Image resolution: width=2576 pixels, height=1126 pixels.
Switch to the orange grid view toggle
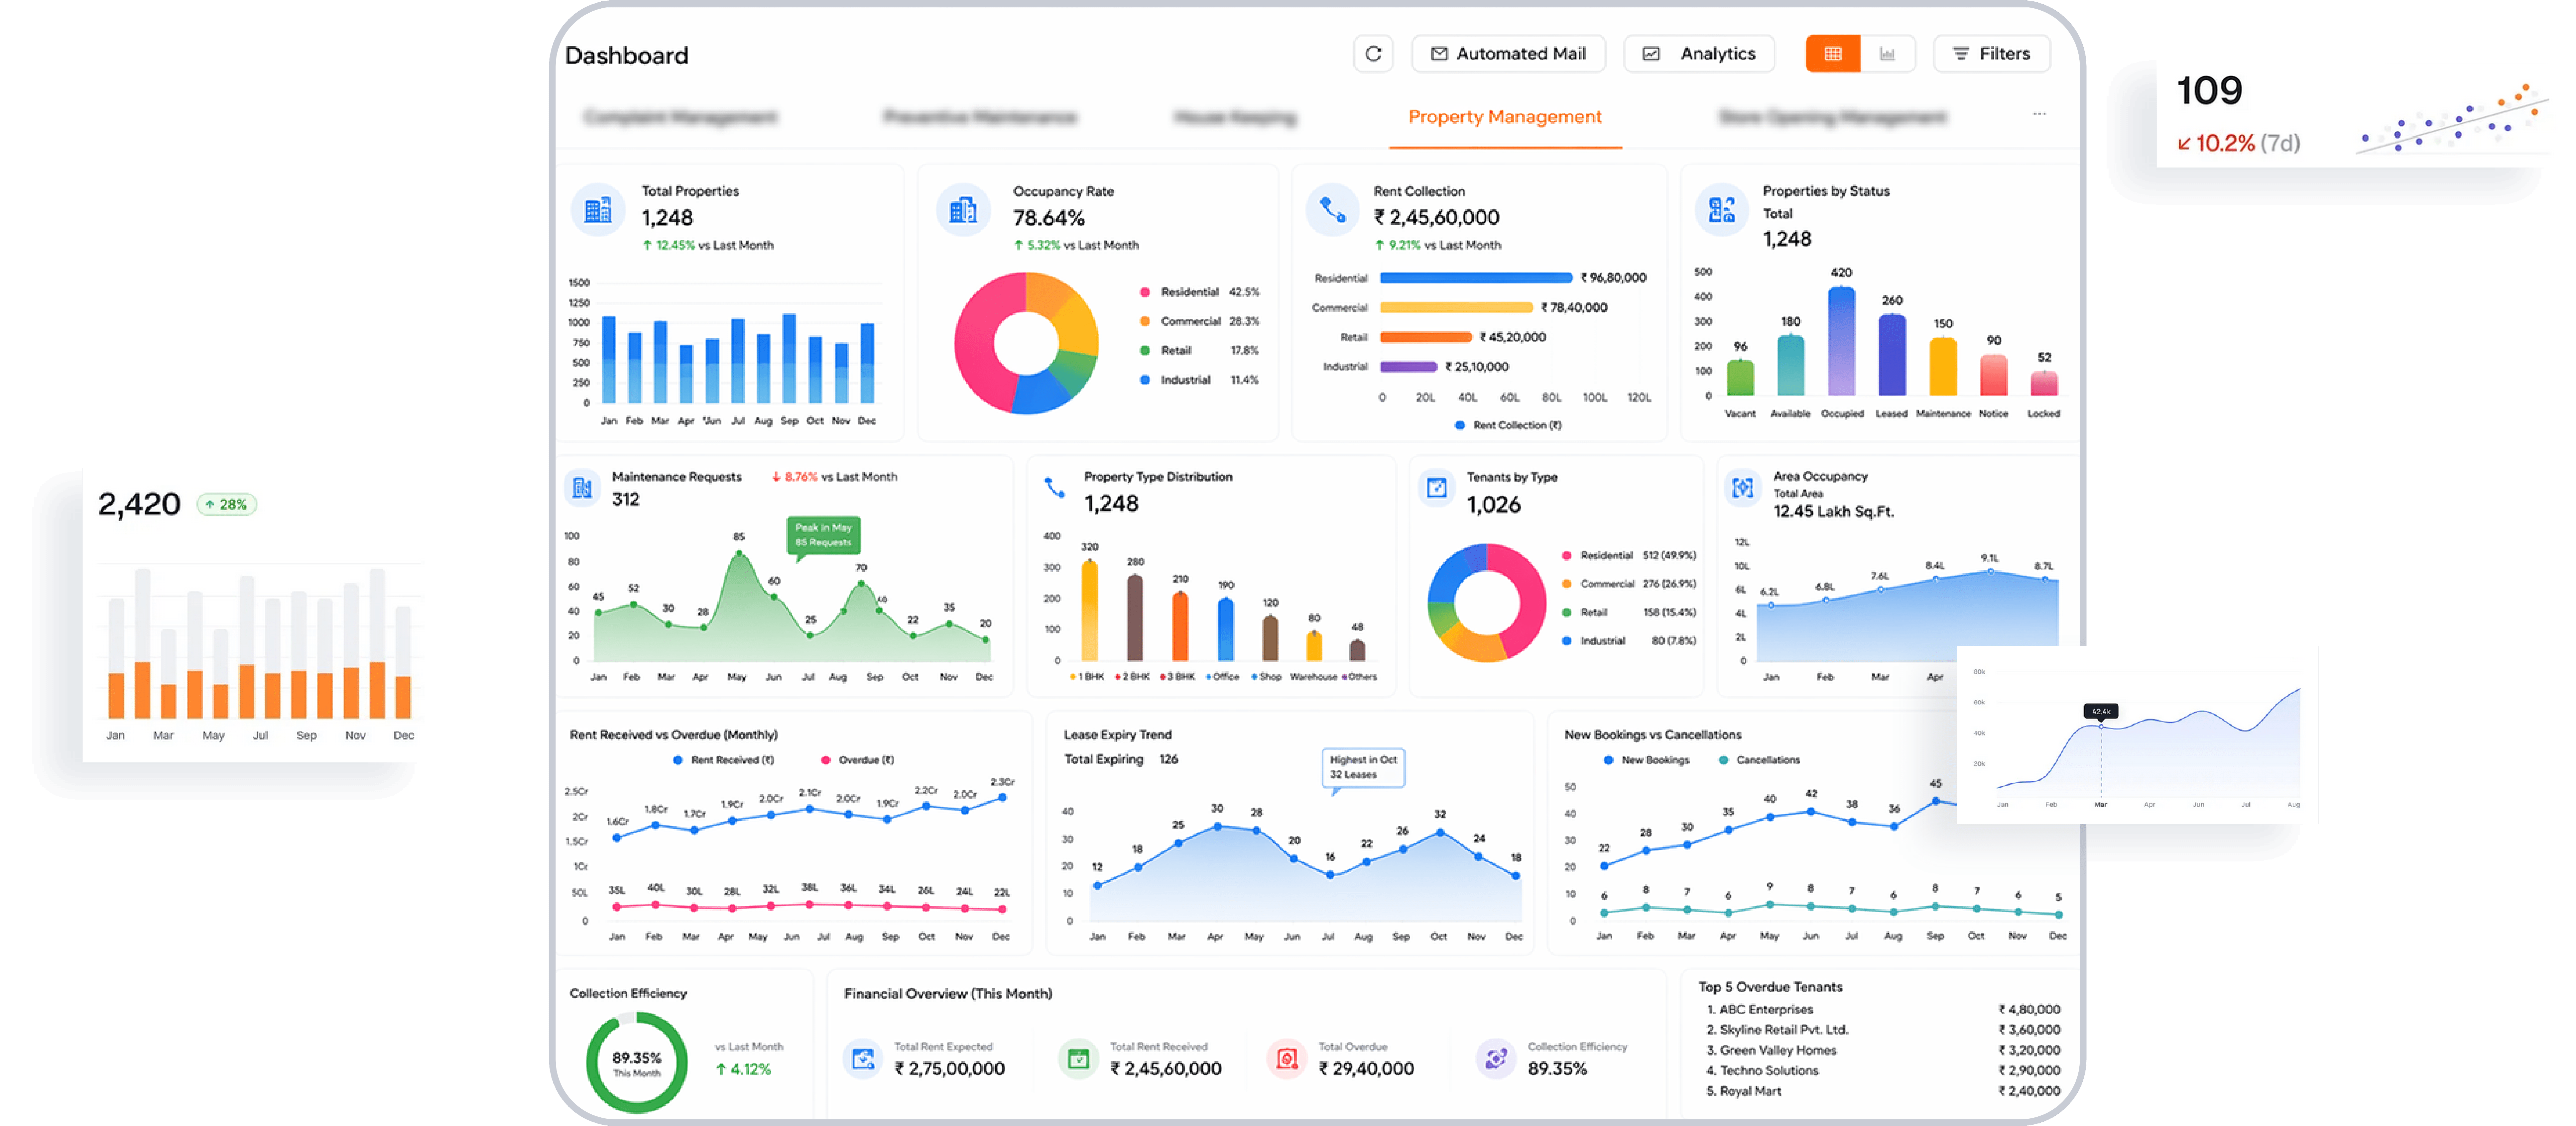1833,54
